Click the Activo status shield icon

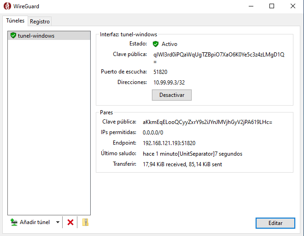tap(156, 44)
